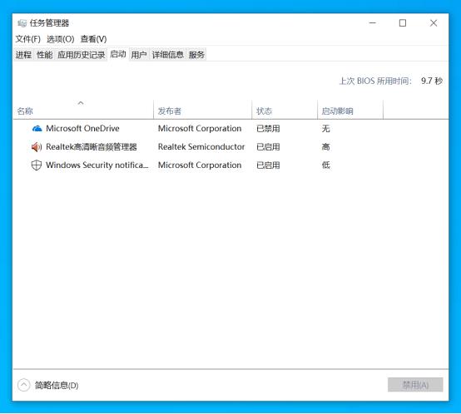Switch to the 详细信息 tab
The height and width of the screenshot is (414, 461).
pyautogui.click(x=168, y=55)
